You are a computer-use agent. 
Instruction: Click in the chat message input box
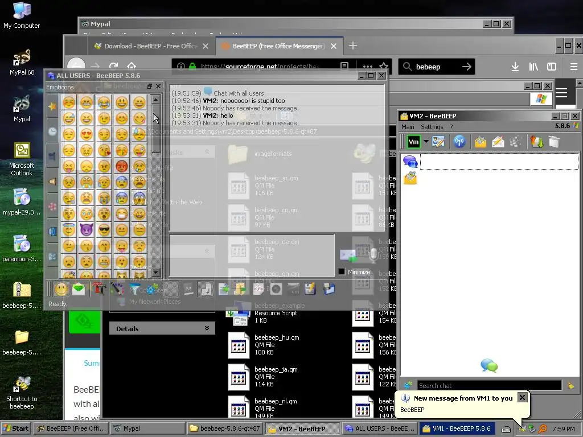click(x=252, y=255)
